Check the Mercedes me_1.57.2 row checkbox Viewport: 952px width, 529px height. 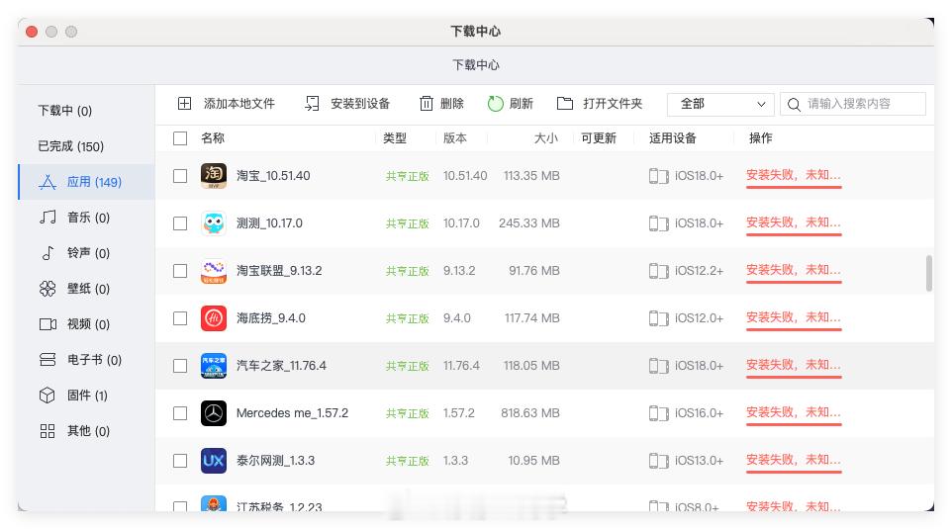(x=180, y=413)
